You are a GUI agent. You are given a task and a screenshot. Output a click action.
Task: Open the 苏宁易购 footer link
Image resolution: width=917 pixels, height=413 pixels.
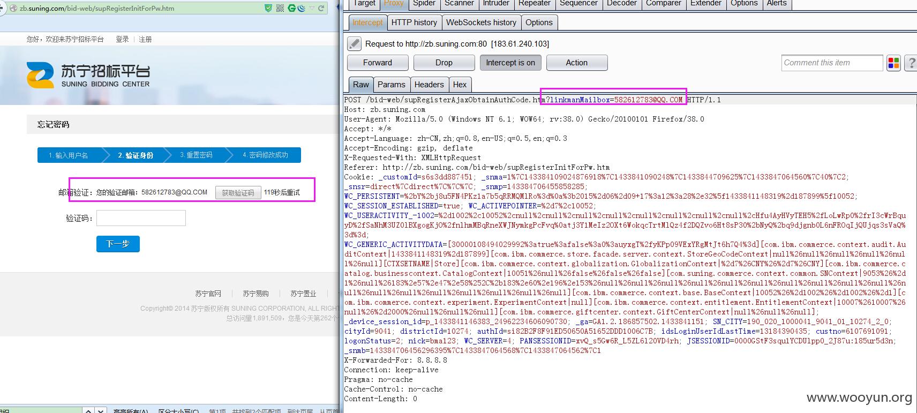point(255,294)
